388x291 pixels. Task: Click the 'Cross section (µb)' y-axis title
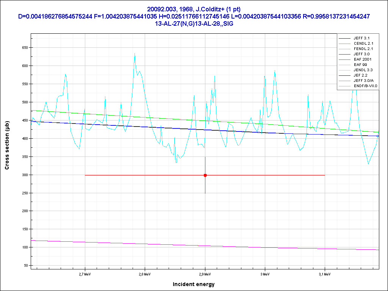(x=7, y=148)
